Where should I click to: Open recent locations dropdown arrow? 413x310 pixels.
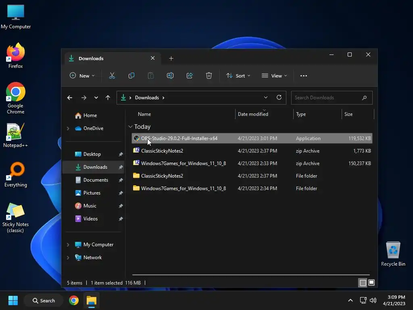(96, 98)
